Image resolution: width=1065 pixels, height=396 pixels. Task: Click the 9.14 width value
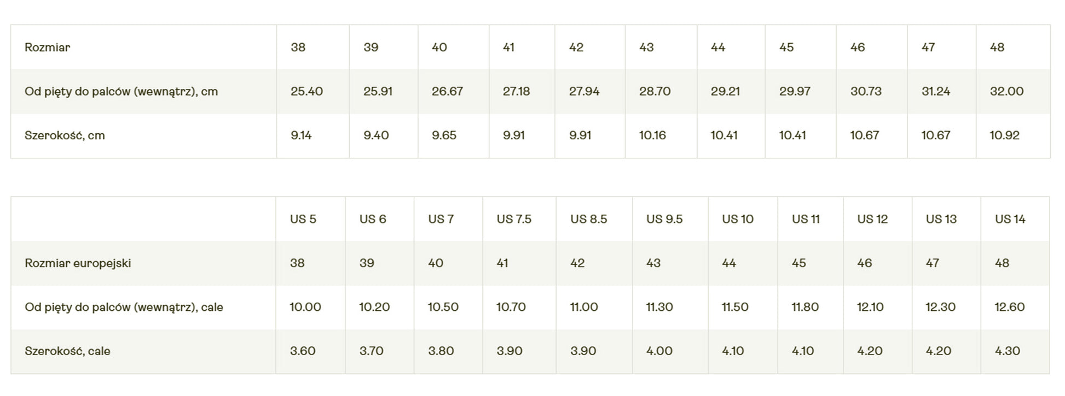tap(301, 135)
